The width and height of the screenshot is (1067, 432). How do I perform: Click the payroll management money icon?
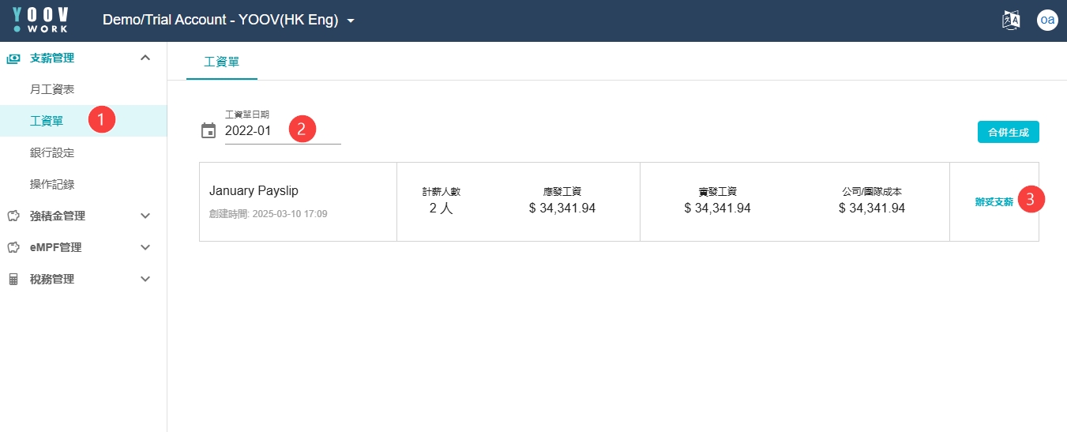click(x=13, y=58)
